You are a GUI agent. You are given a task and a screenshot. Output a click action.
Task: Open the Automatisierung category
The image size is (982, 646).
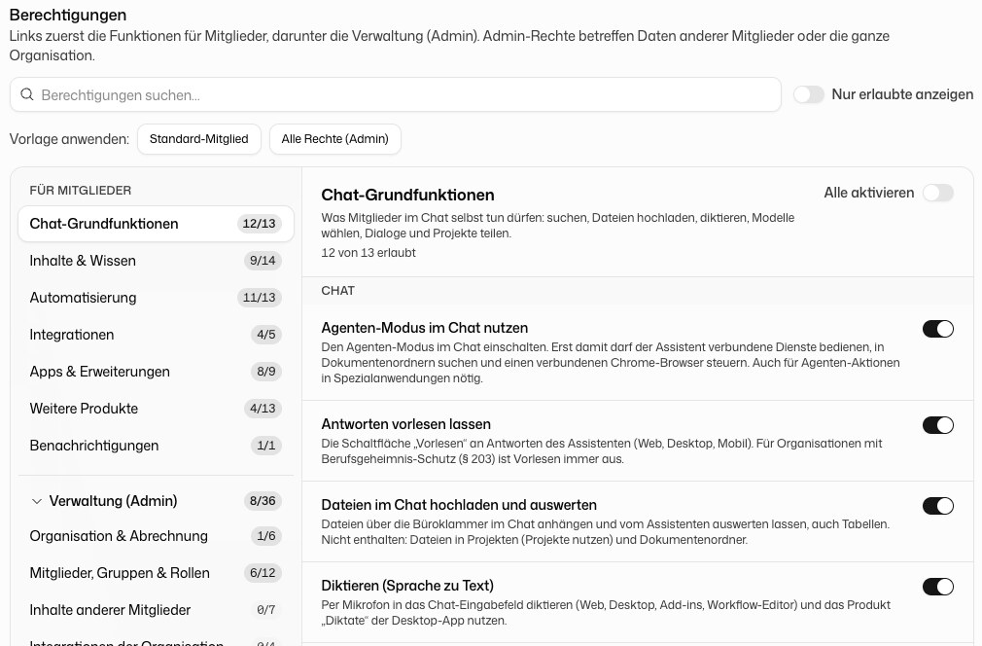coord(156,298)
